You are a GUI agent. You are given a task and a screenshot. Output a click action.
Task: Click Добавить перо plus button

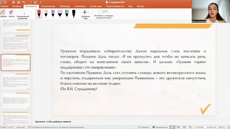(85, 12)
